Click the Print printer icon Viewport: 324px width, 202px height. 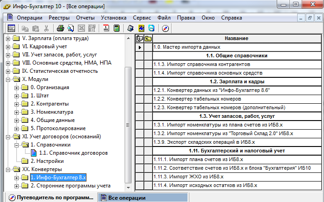[x=61, y=28]
